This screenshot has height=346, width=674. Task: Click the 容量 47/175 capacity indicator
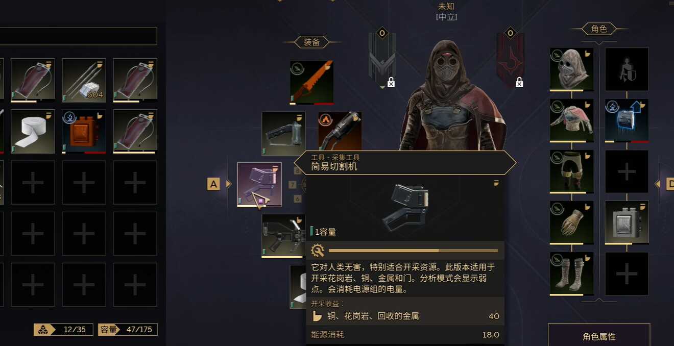point(128,330)
